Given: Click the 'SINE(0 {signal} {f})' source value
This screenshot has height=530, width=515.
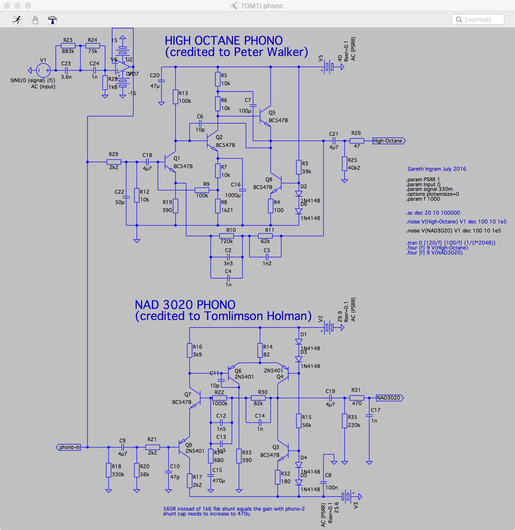Looking at the screenshot, I should pos(33,80).
